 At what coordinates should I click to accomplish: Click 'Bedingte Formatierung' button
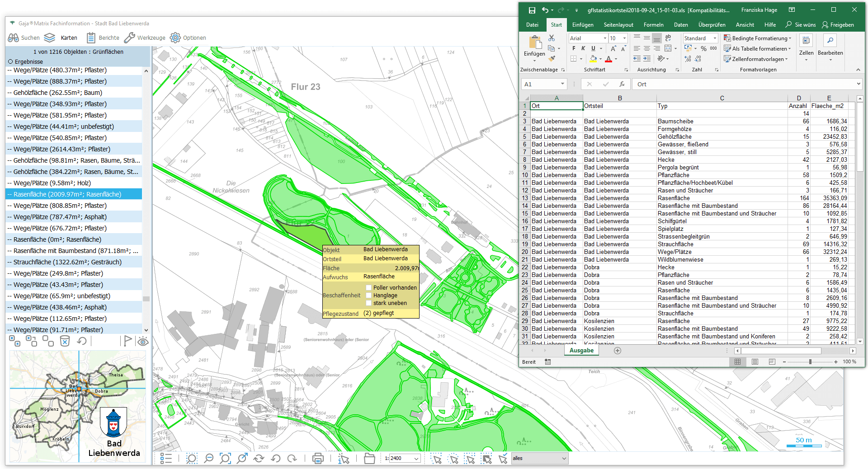pos(758,38)
